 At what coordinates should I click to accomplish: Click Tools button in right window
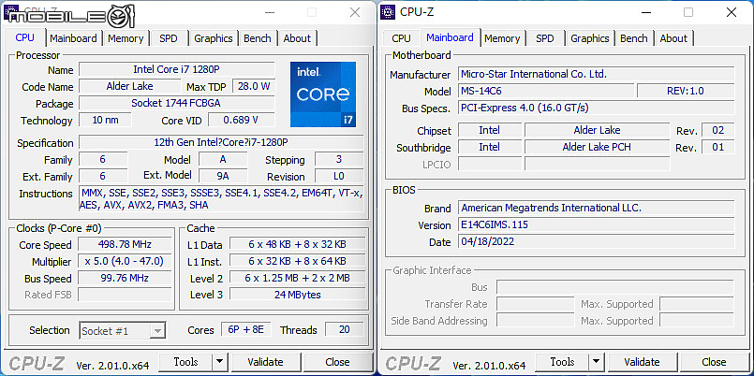click(x=563, y=362)
